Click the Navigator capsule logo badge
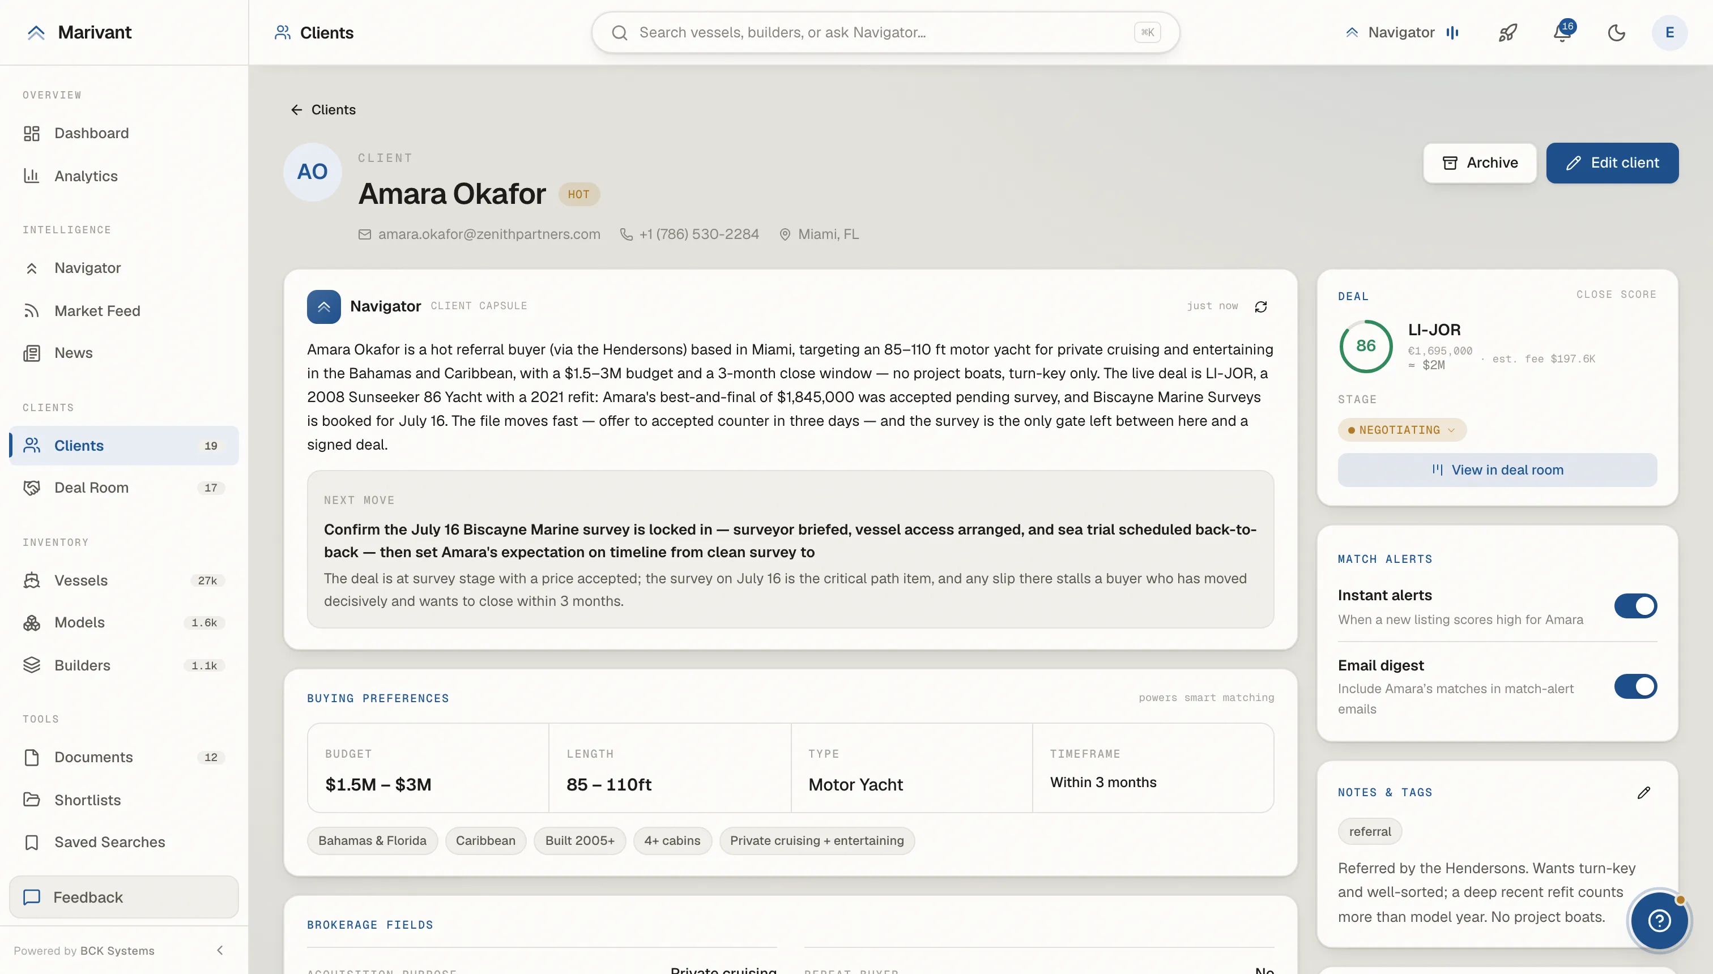The image size is (1713, 974). coord(324,306)
